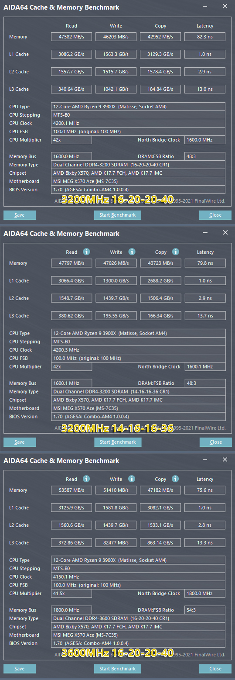Click Save in the DDR4-3600 window
Image resolution: width=235 pixels, height=680 pixels.
click(20, 669)
